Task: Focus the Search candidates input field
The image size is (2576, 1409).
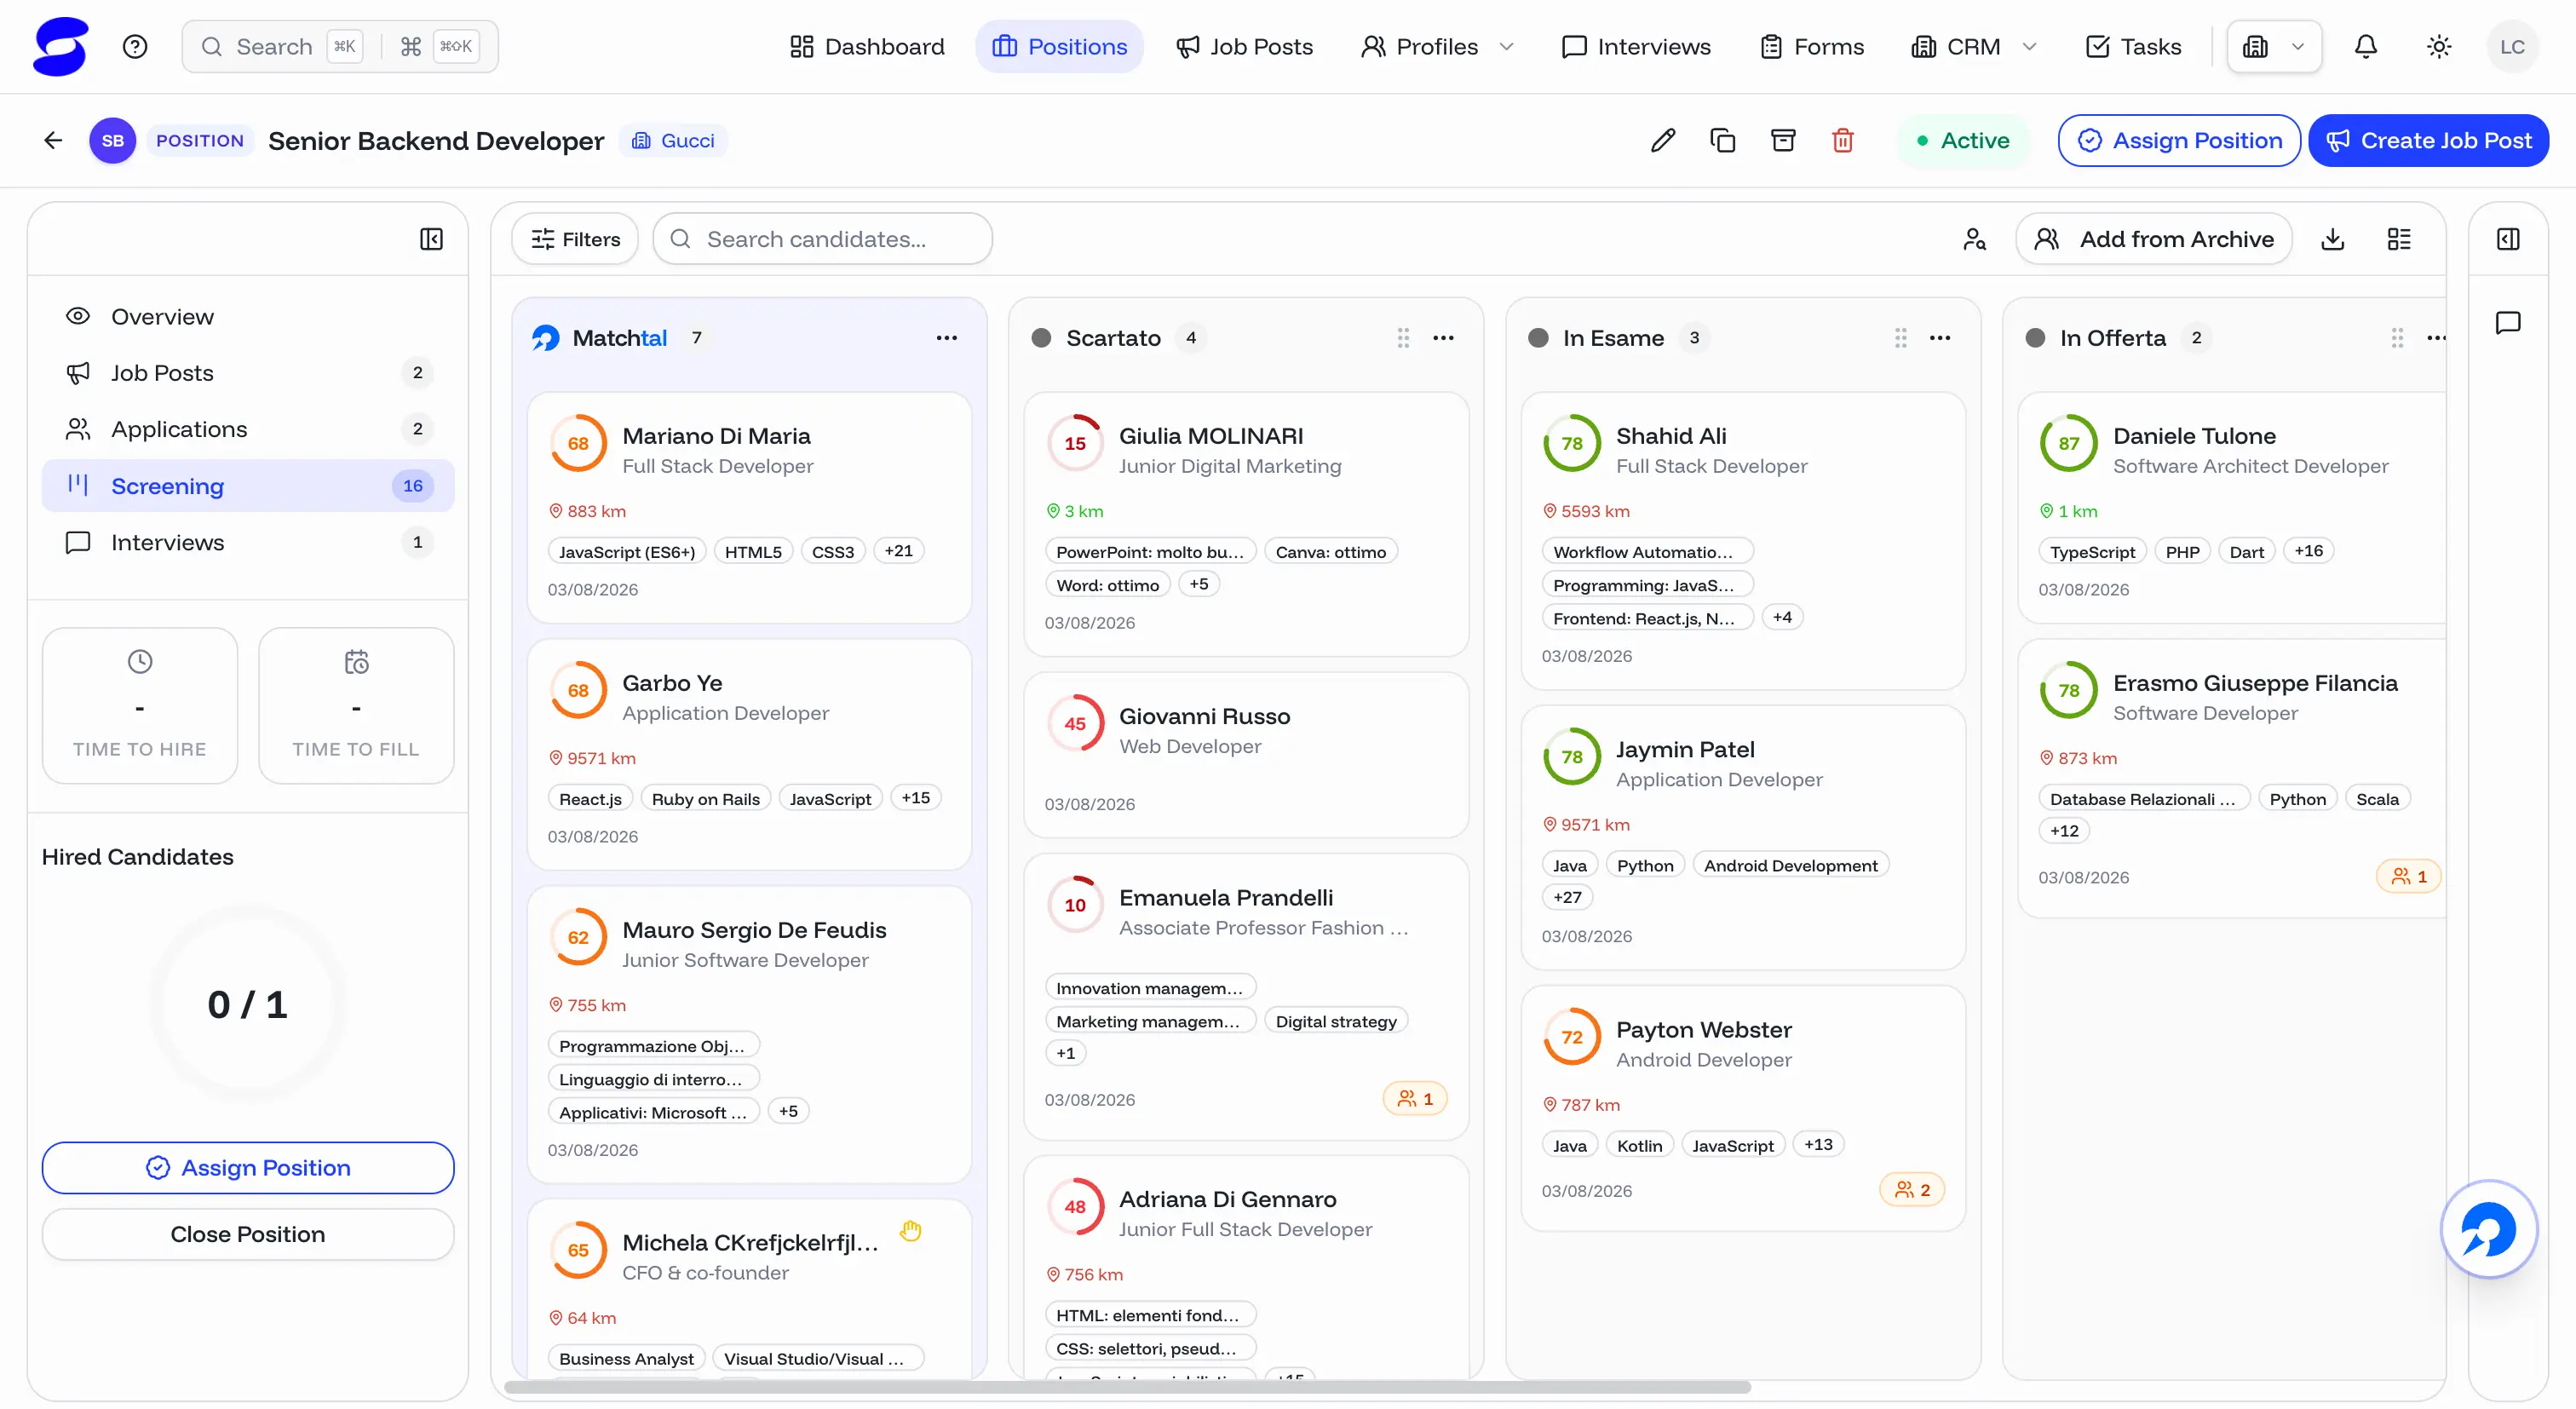Action: pos(822,239)
